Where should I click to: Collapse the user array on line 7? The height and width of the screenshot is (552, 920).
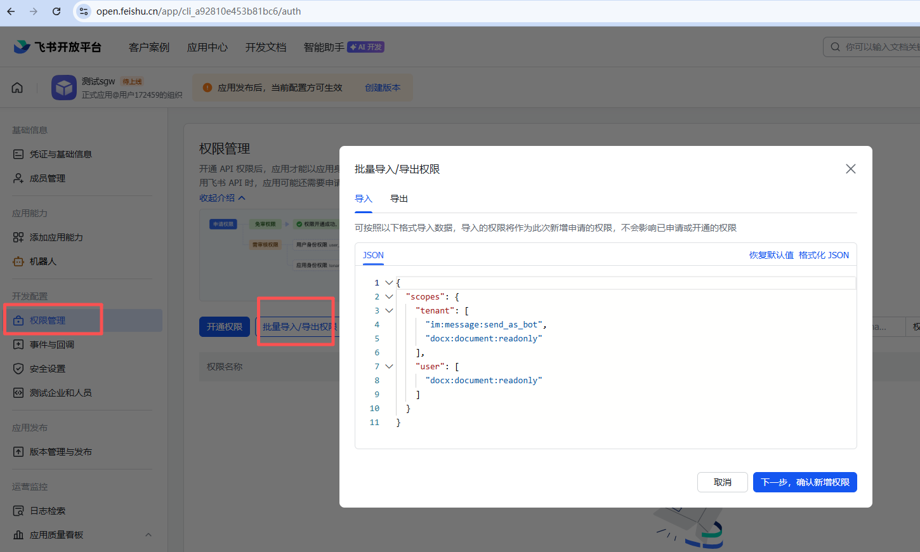click(x=389, y=366)
